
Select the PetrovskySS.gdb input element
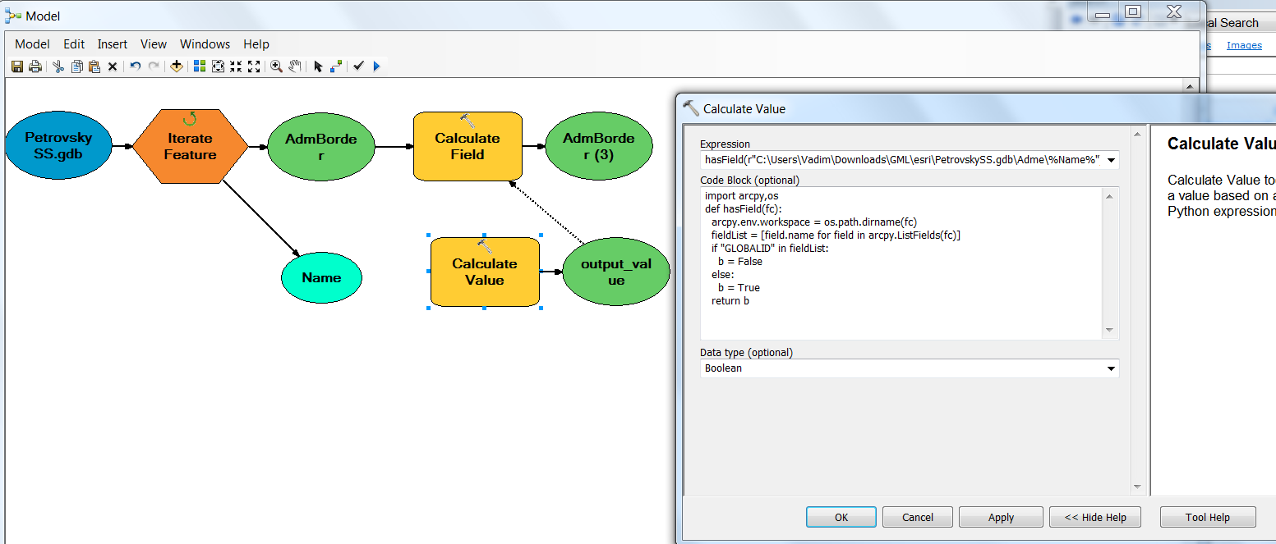58,146
